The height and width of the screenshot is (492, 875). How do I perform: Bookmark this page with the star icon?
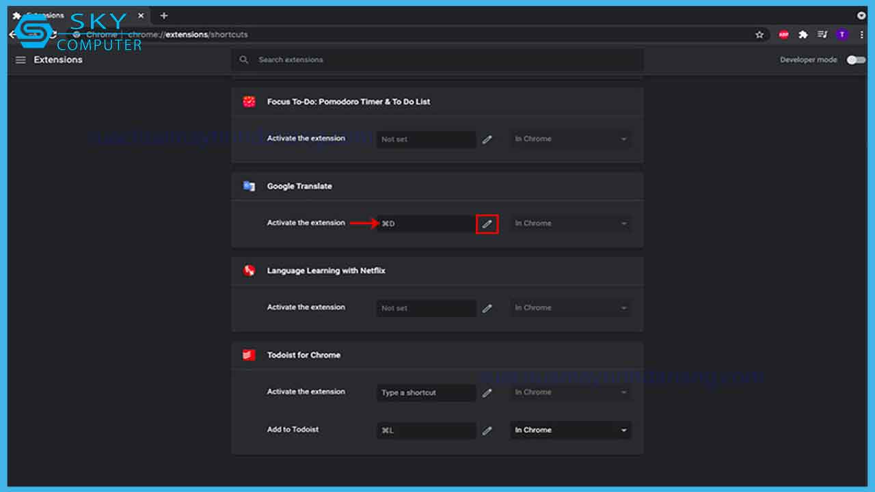tap(759, 35)
